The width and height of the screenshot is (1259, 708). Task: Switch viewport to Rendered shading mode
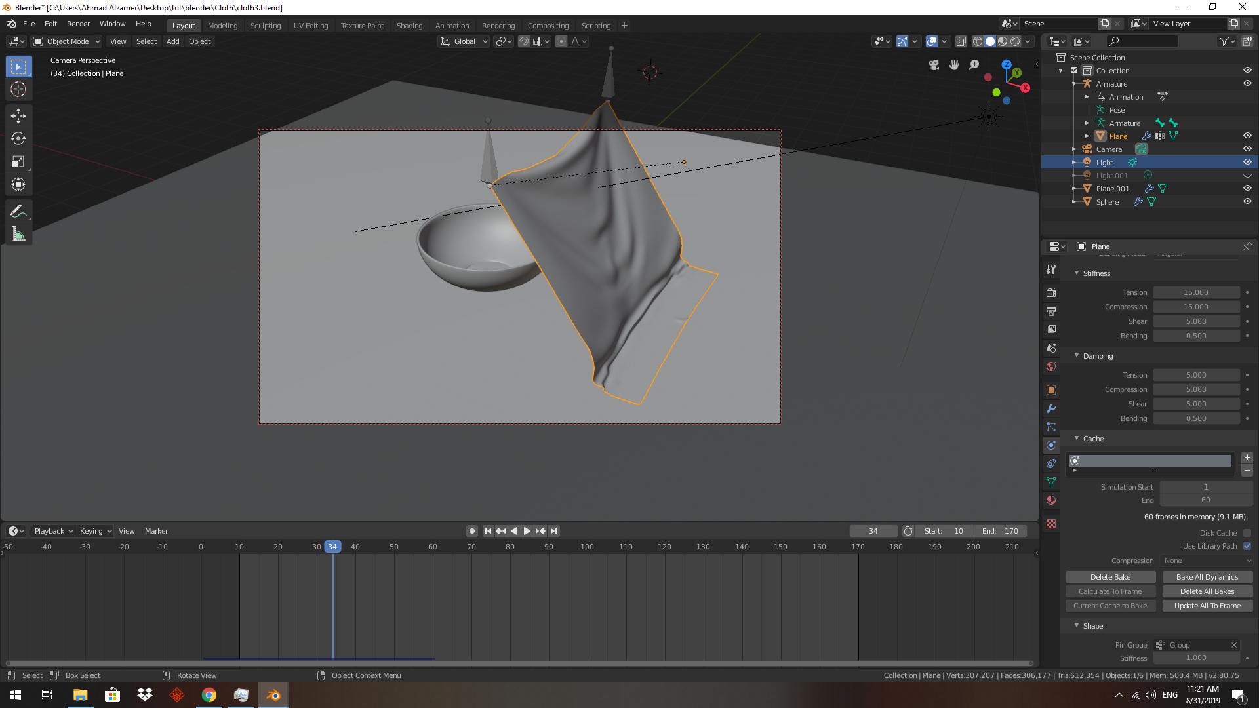tap(1016, 41)
